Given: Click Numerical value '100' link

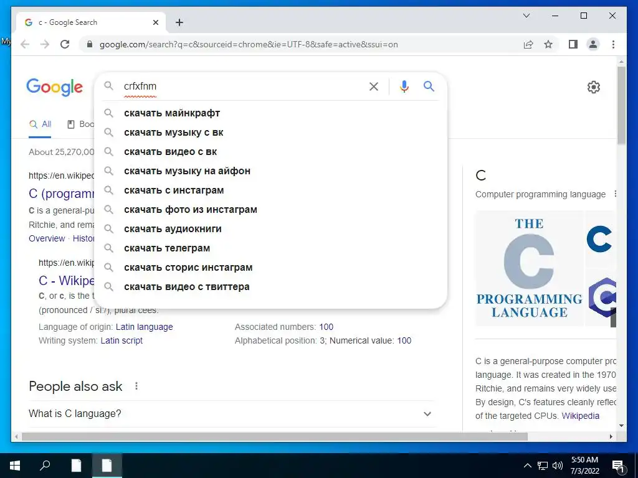Looking at the screenshot, I should pyautogui.click(x=404, y=340).
